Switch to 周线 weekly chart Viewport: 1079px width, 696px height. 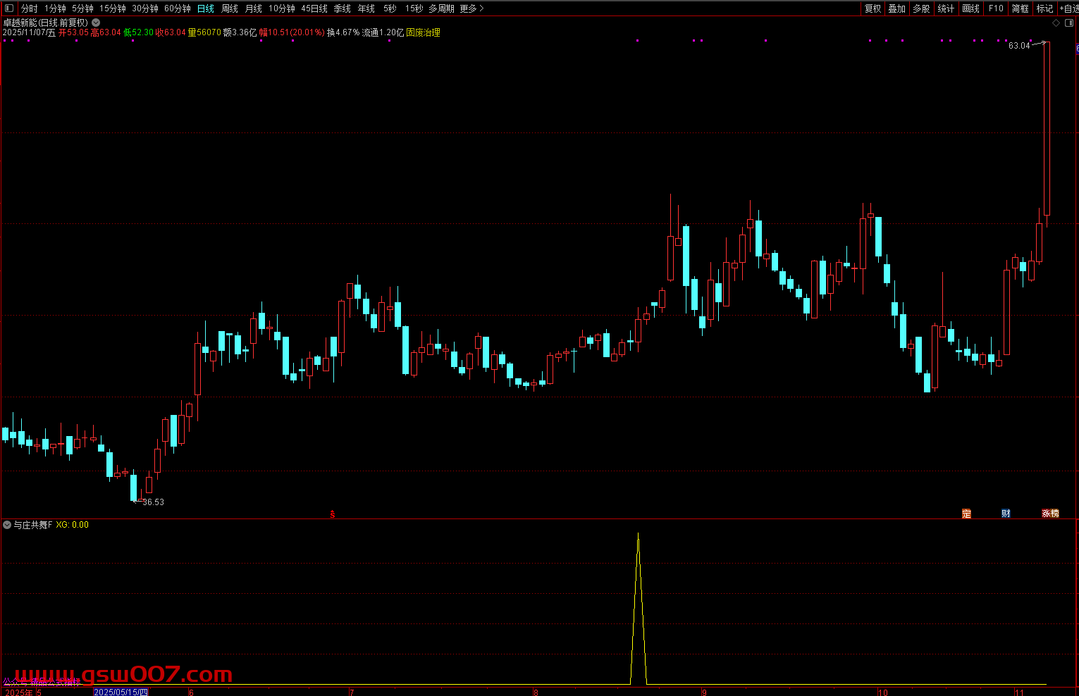(x=230, y=8)
